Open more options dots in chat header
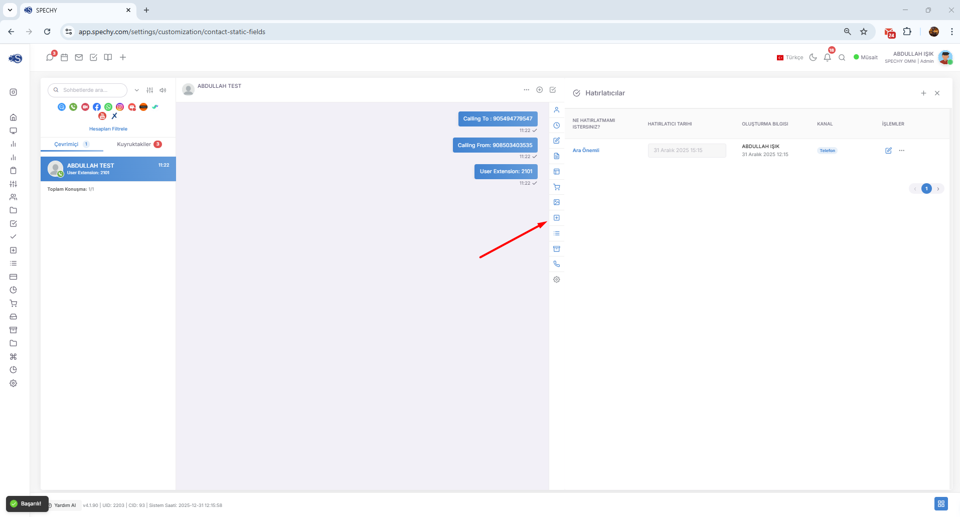 click(526, 90)
